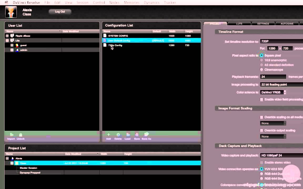Toggle Override output scaling checkbox
The width and height of the screenshot is (303, 189).
click(x=262, y=130)
